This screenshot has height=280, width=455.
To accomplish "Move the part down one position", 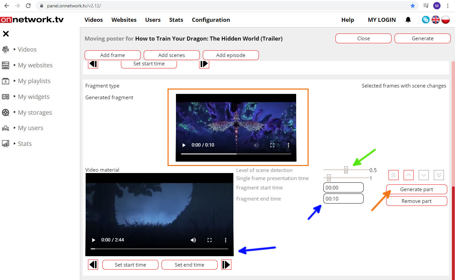I will click(424, 175).
